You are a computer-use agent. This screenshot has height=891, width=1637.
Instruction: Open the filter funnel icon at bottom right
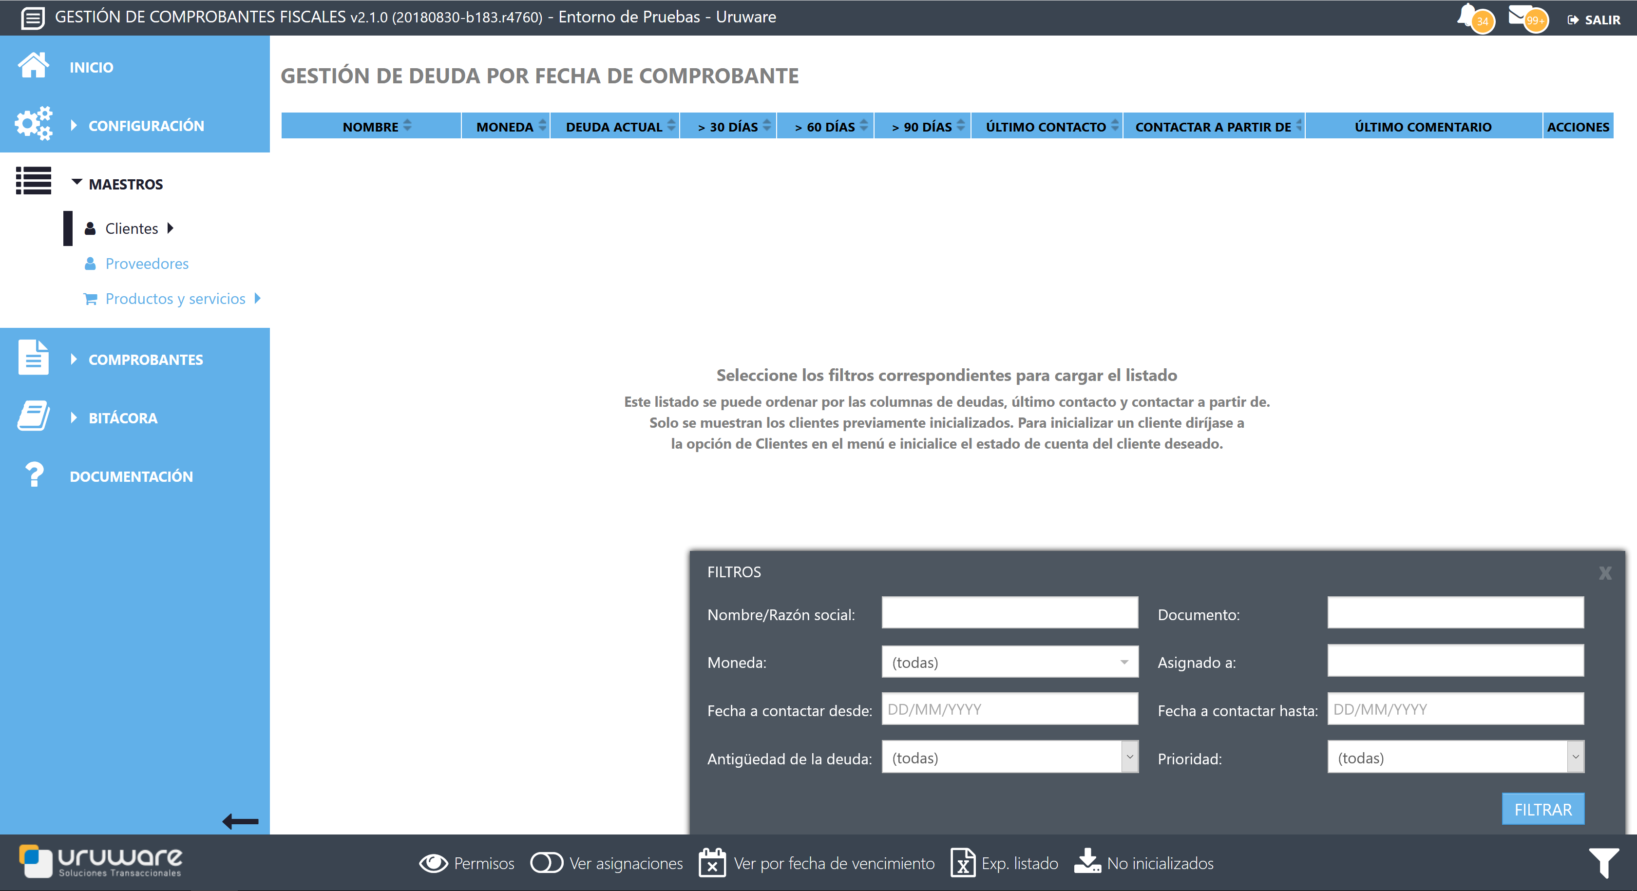[x=1603, y=863]
